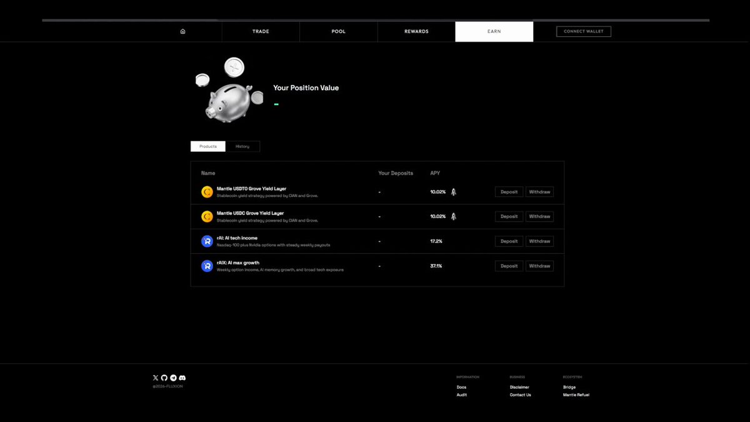750x422 pixels.
Task: Select the Earn tab
Action: tap(494, 31)
